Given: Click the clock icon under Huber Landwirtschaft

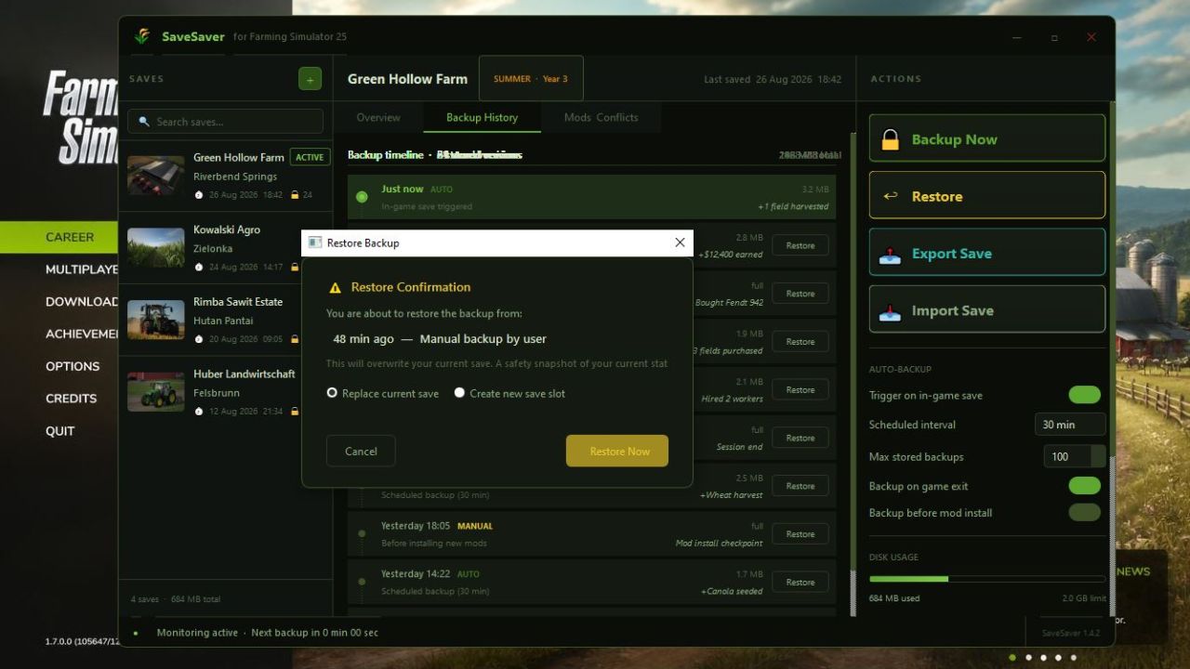Looking at the screenshot, I should [198, 412].
